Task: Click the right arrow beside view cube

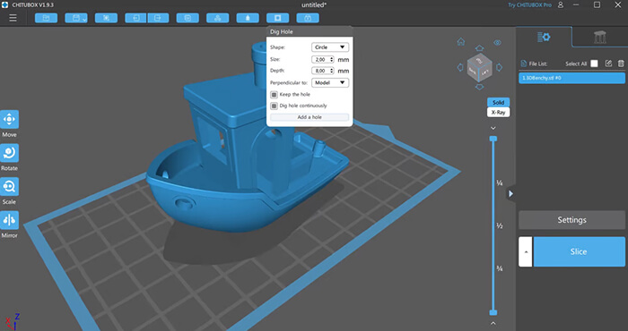Action: click(499, 67)
